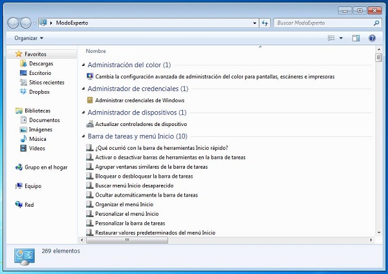This screenshot has width=388, height=274.
Task: Open Actualizar controladores de dispositivo
Action: (x=140, y=123)
